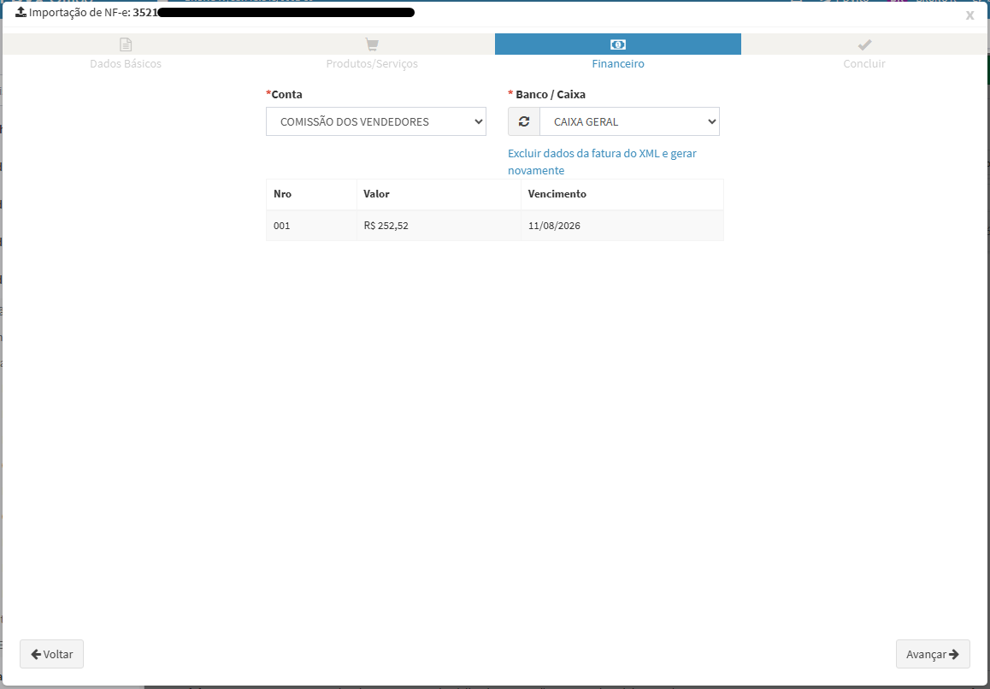Image resolution: width=990 pixels, height=689 pixels.
Task: Click the shopping cart icon above Produtos/Serviços
Action: (372, 44)
